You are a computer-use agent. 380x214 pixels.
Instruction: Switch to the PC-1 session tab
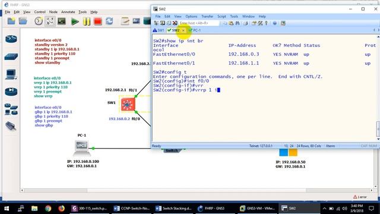point(194,30)
